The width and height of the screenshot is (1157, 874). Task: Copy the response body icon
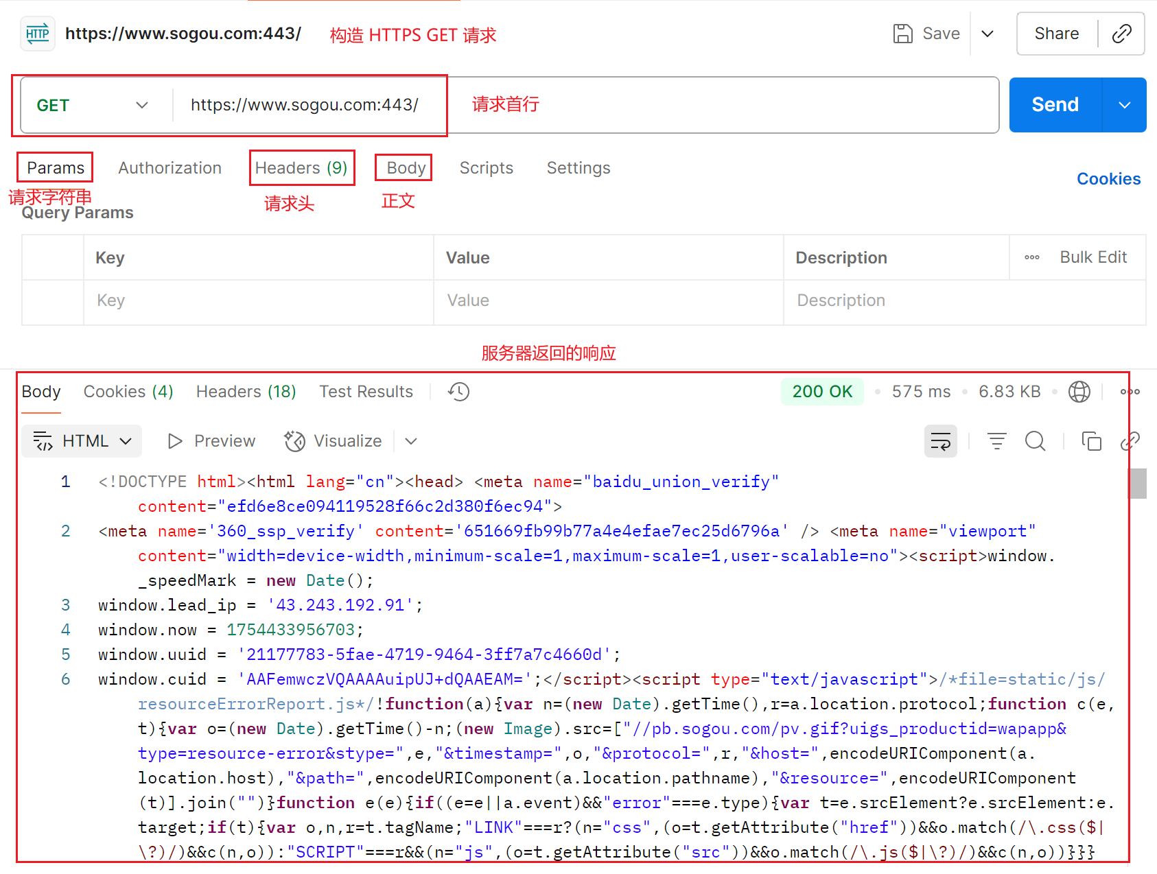pos(1092,441)
